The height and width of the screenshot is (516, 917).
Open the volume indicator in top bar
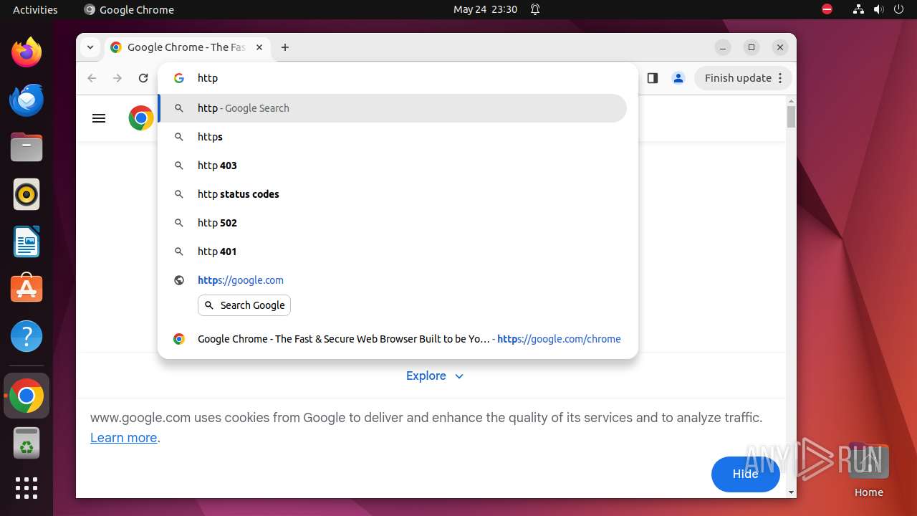[x=878, y=9]
